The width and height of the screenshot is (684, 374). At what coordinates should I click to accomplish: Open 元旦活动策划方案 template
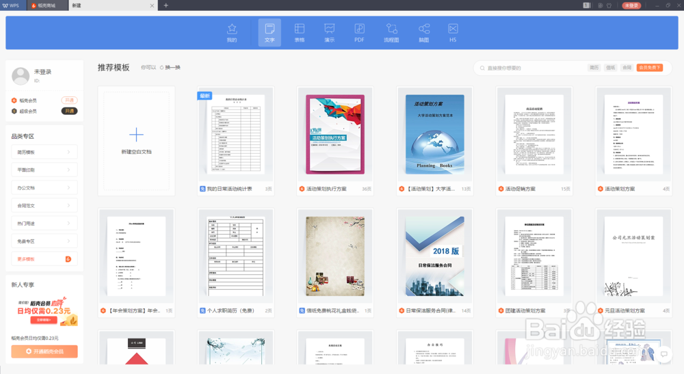633,263
